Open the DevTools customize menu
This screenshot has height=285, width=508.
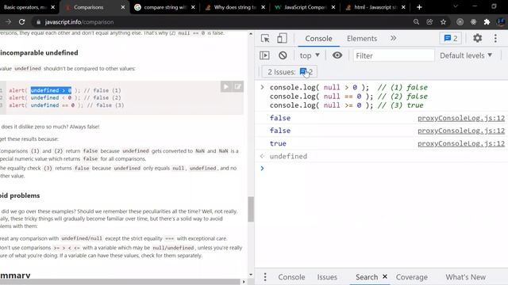click(x=495, y=38)
